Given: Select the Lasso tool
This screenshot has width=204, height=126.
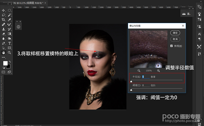Looking at the screenshot, I should 4,15.
